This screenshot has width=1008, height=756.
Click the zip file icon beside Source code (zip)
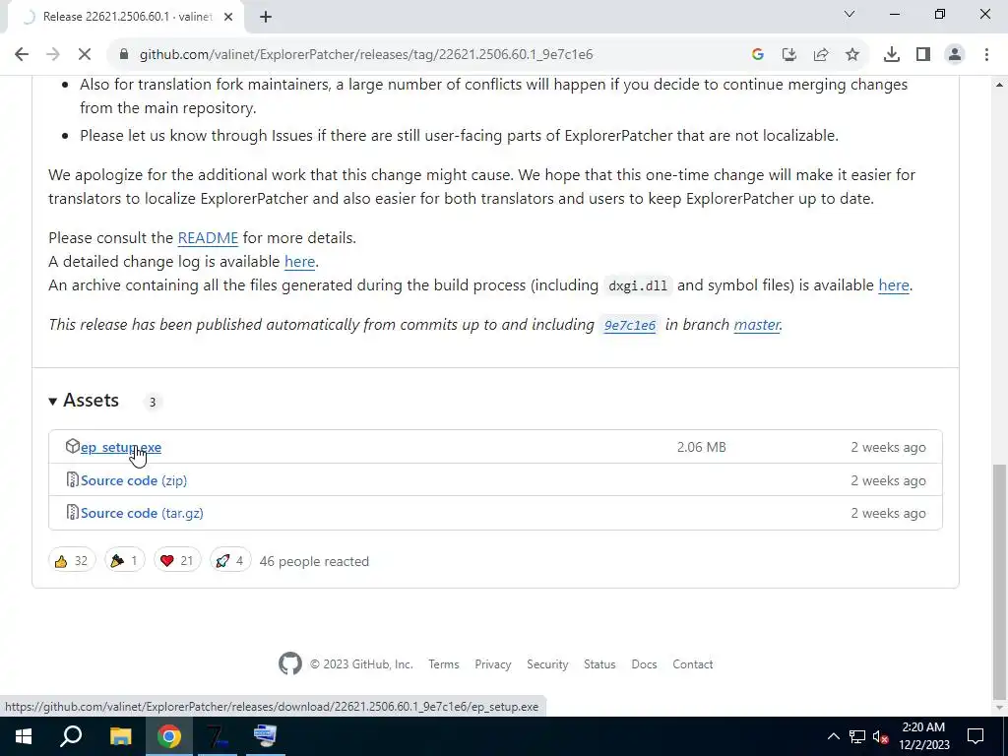73,479
